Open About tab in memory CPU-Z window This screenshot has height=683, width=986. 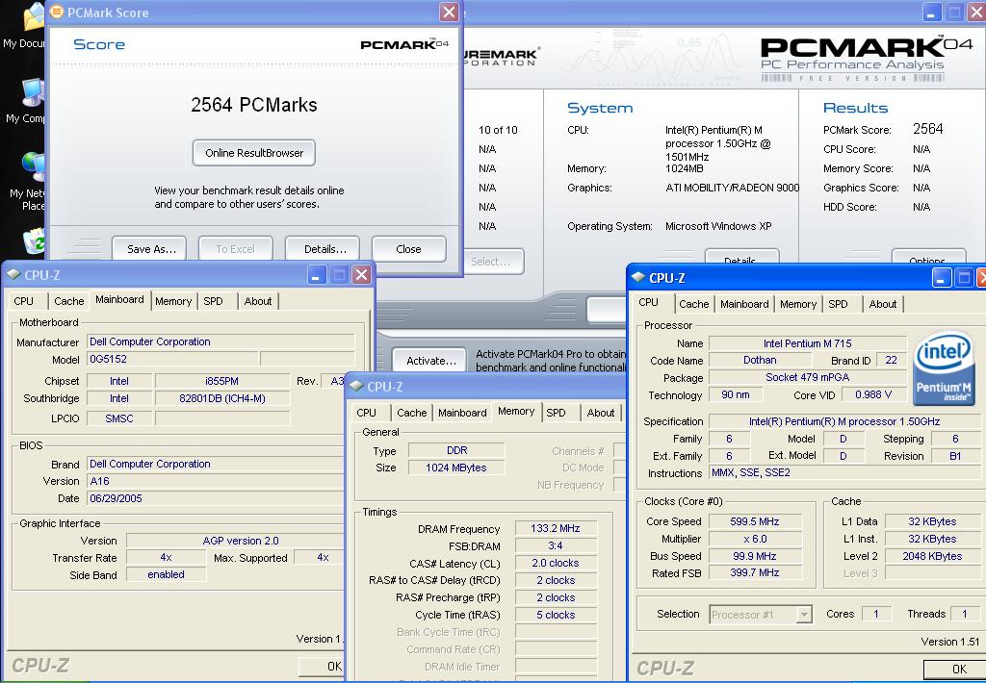[601, 412]
